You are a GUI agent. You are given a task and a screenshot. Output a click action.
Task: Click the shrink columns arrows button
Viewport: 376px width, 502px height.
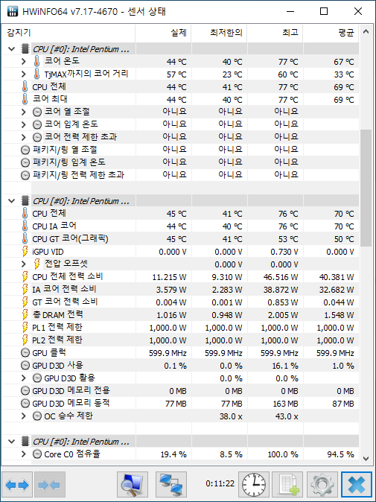(x=49, y=485)
